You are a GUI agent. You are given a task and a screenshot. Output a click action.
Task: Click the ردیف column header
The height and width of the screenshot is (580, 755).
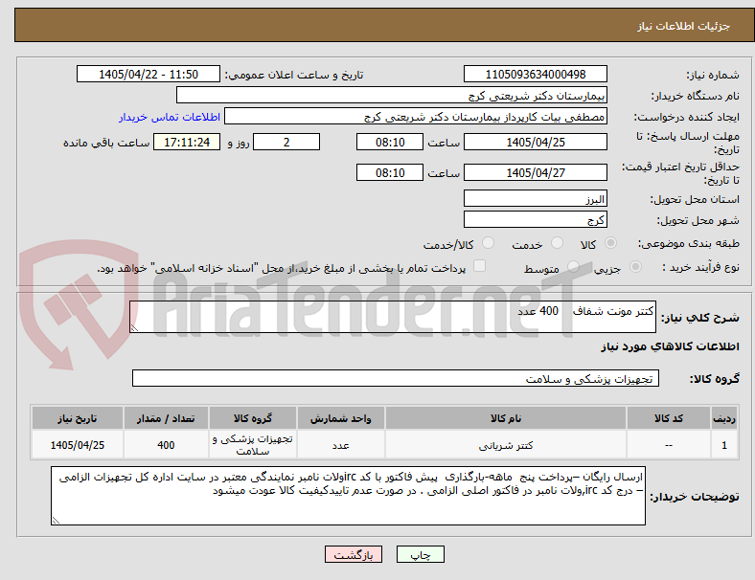click(723, 418)
